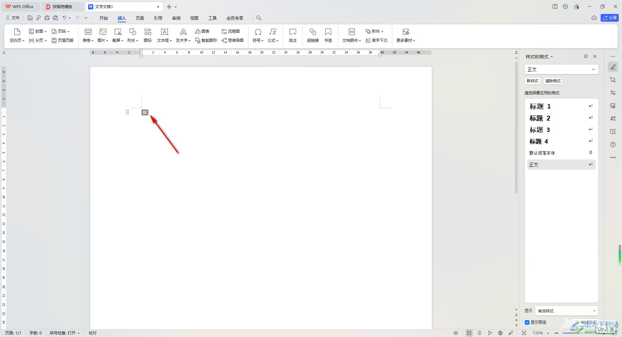The image size is (622, 337).
Task: Click the ribbon search magnifier icon
Action: pyautogui.click(x=259, y=18)
